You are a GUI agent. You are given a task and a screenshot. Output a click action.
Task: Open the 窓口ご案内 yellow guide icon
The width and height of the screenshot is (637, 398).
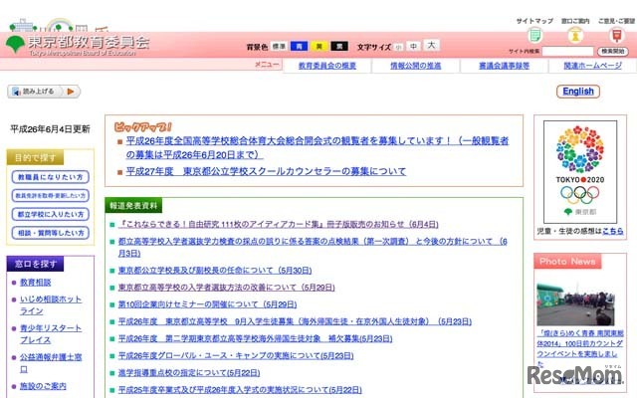pyautogui.click(x=575, y=35)
